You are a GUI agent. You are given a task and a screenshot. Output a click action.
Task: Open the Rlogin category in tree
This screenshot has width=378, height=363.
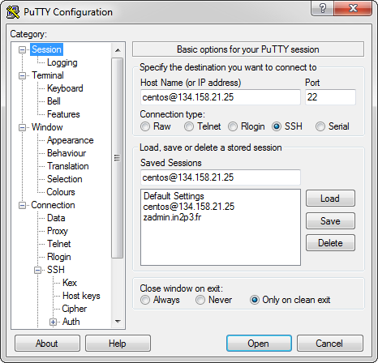(x=58, y=257)
